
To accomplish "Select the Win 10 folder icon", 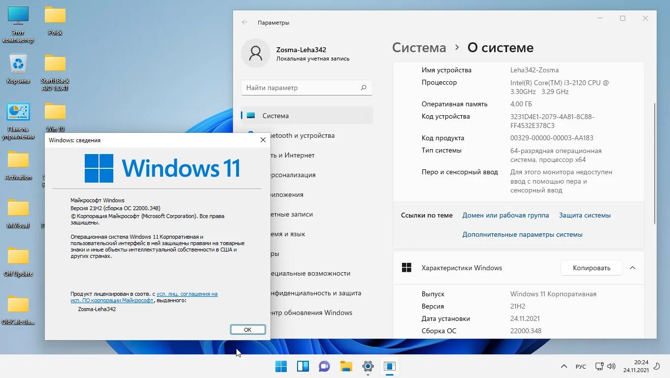I will 55,117.
